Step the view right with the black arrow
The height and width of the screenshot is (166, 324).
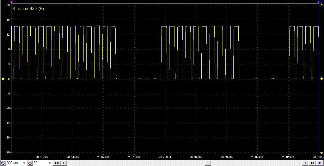(305, 163)
